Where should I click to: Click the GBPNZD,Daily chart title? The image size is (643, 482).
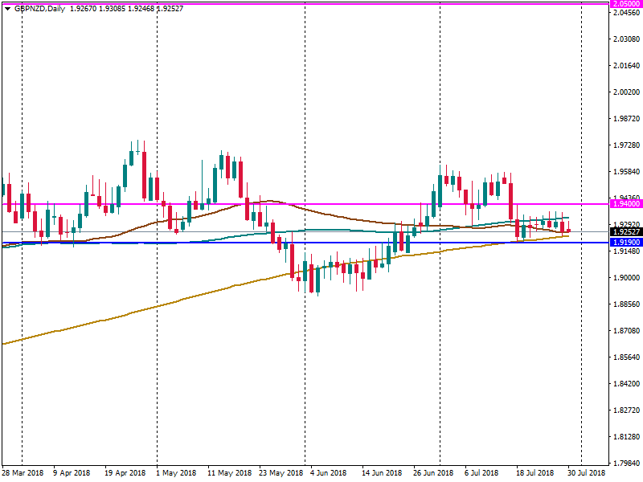[x=40, y=8]
